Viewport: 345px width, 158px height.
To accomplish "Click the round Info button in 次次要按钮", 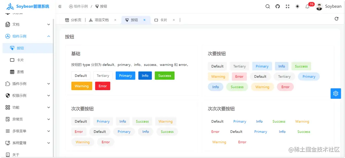I will (145, 132).
